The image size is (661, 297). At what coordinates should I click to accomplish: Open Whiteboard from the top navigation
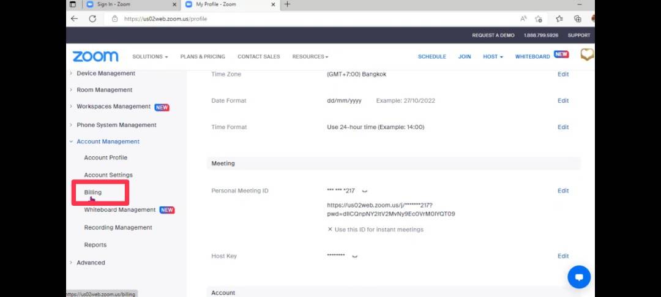click(x=532, y=56)
